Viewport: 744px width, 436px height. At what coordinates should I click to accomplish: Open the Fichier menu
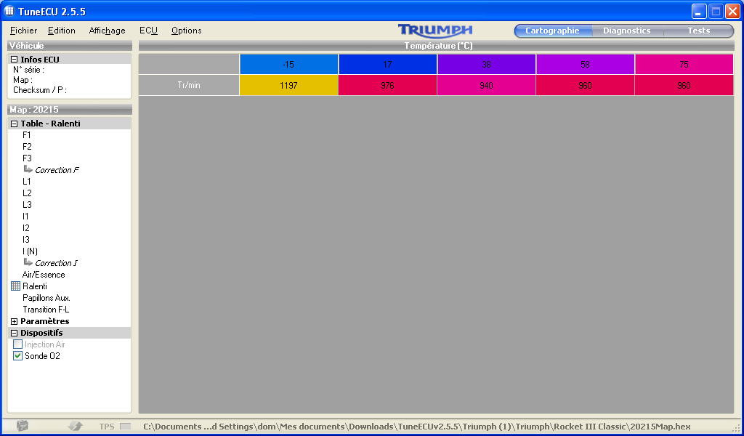click(24, 31)
